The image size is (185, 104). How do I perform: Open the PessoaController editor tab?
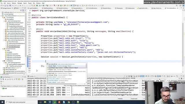click(x=62, y=8)
